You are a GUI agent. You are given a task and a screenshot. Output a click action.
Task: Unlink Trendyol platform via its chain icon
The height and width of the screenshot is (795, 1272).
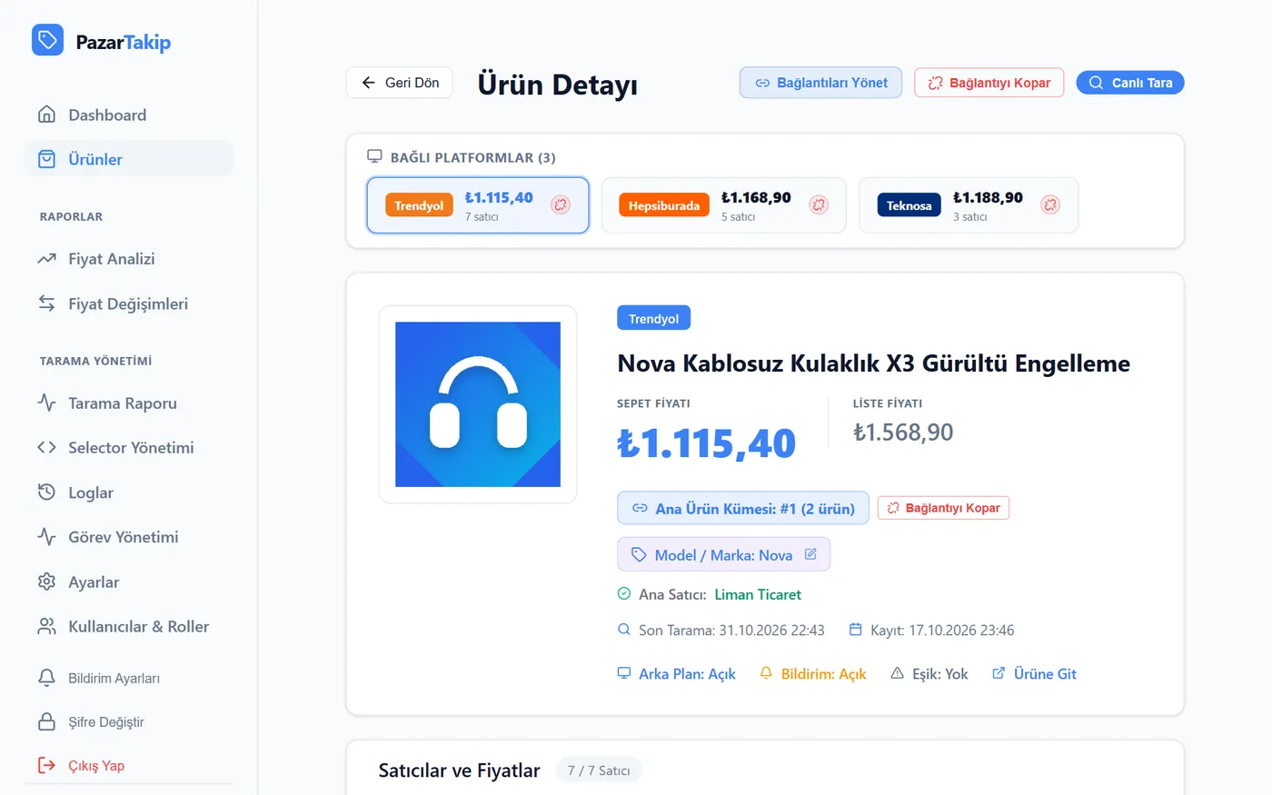[x=561, y=205]
